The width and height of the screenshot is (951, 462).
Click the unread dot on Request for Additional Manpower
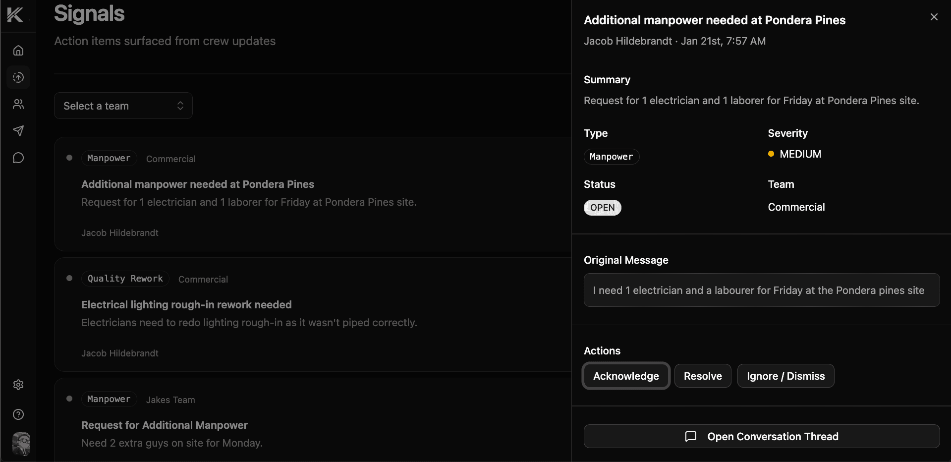pyautogui.click(x=69, y=399)
